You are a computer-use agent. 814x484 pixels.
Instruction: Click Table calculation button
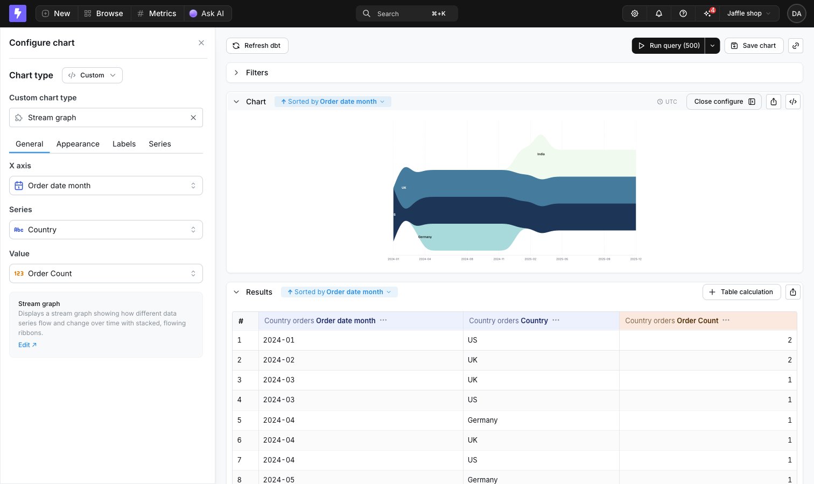742,292
